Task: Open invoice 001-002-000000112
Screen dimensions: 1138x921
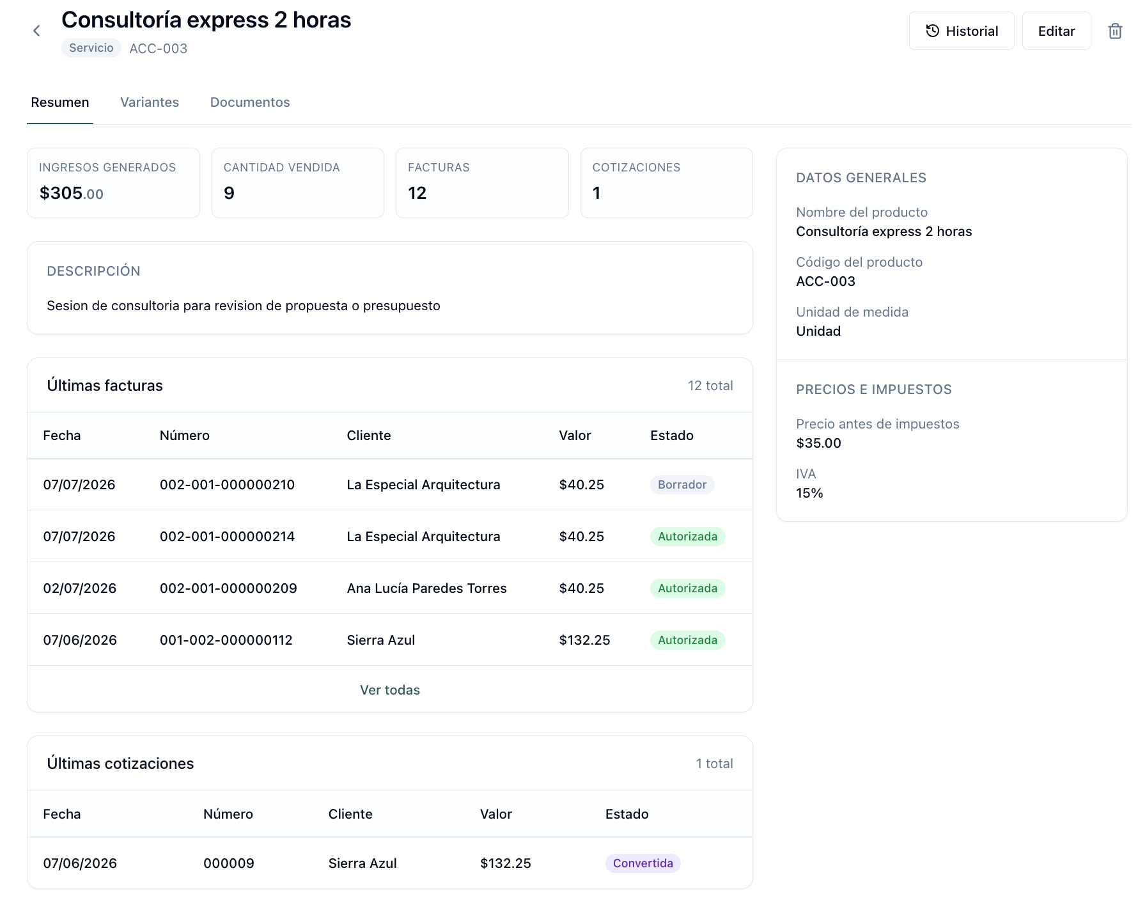Action: 226,640
